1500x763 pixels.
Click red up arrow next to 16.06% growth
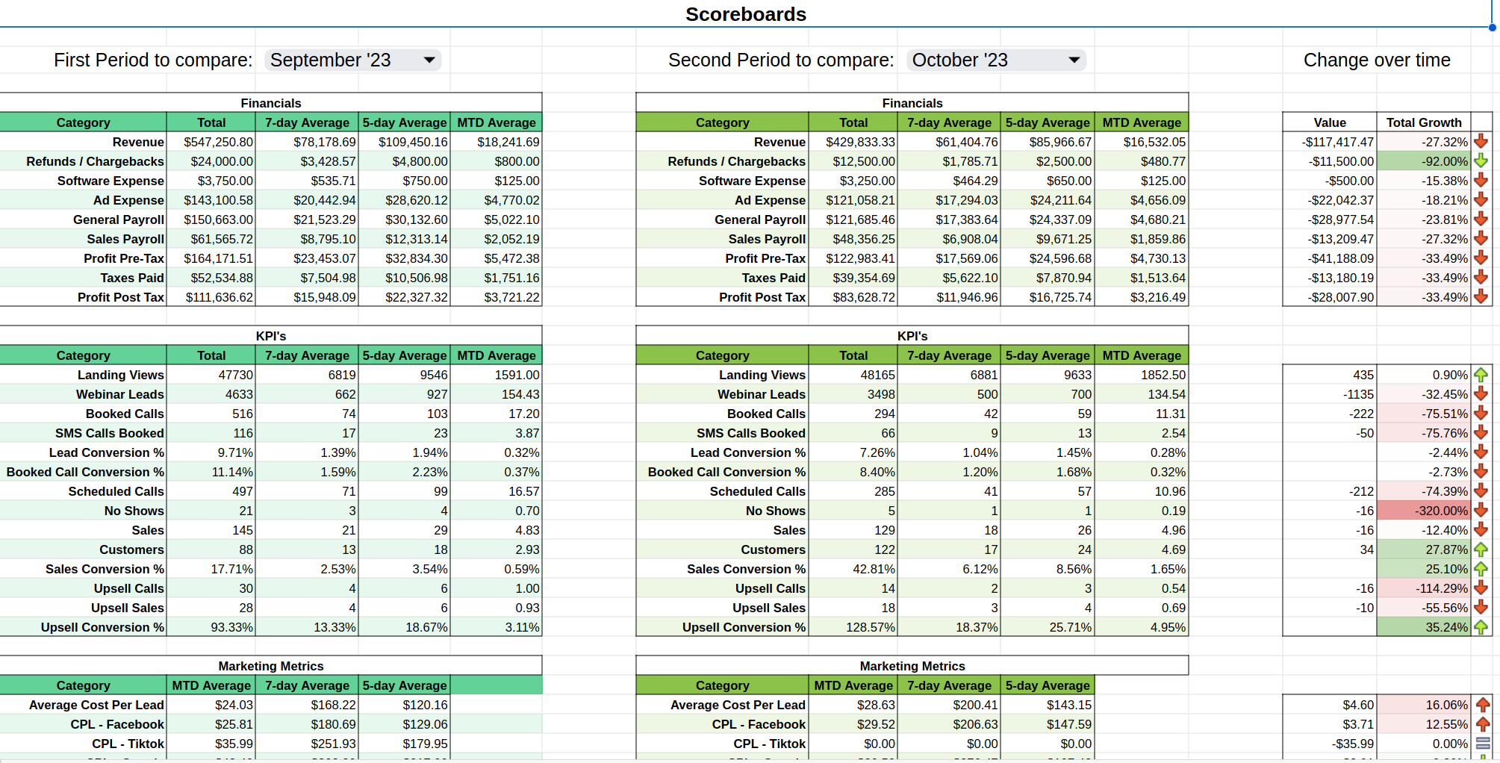pos(1483,705)
